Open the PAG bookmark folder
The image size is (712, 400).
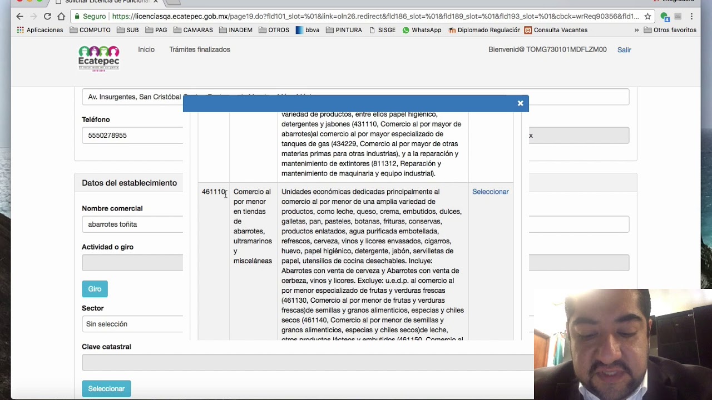(156, 30)
